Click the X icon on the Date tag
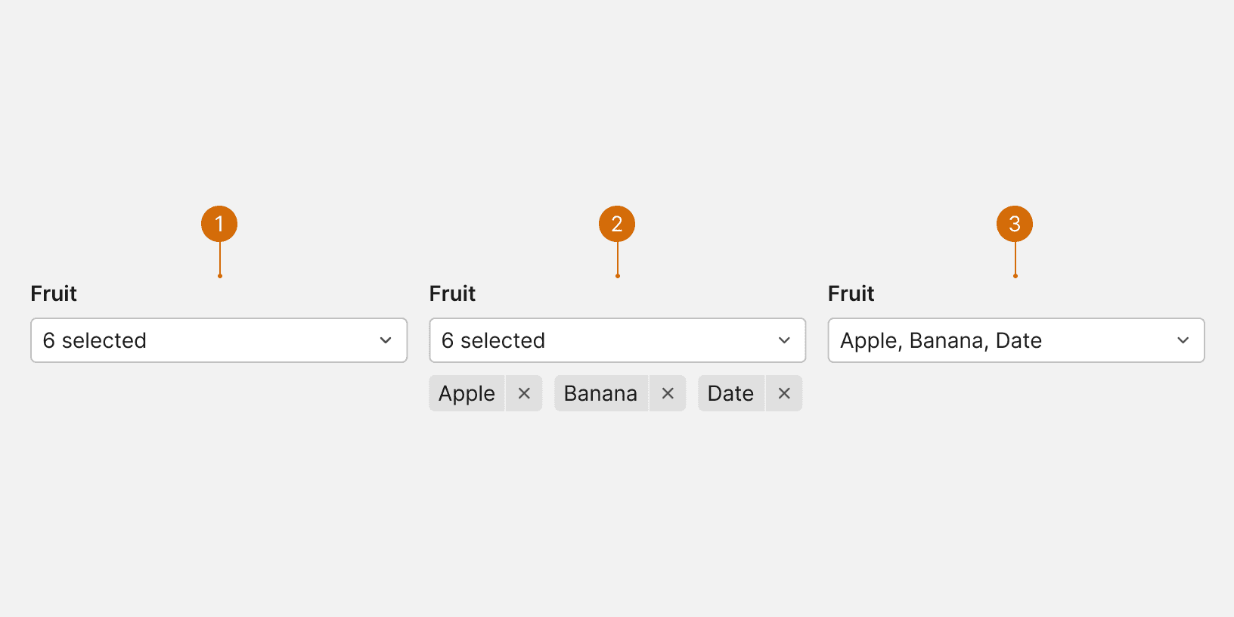Viewport: 1234px width, 617px height. [784, 393]
